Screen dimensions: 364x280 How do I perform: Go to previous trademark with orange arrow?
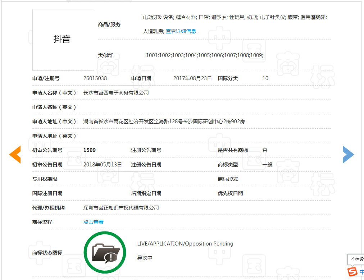pyautogui.click(x=15, y=155)
